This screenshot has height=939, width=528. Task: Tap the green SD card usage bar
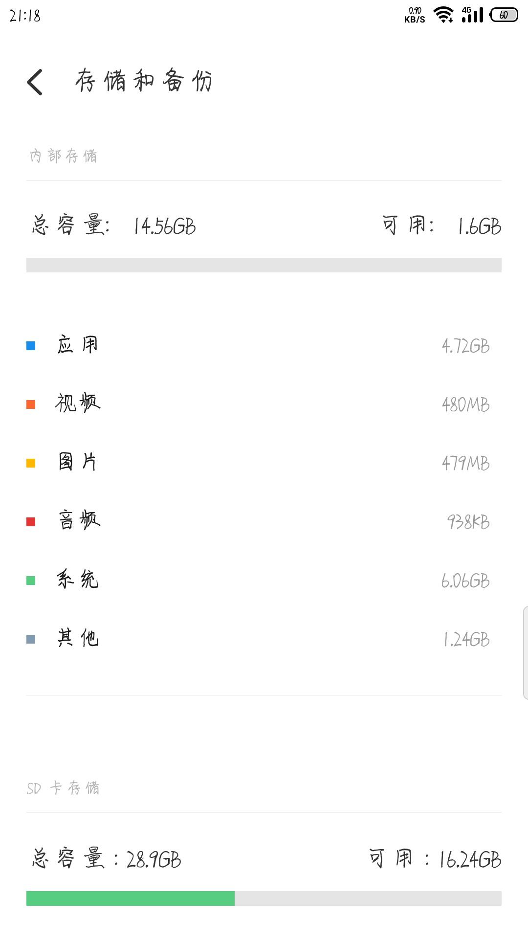click(131, 898)
